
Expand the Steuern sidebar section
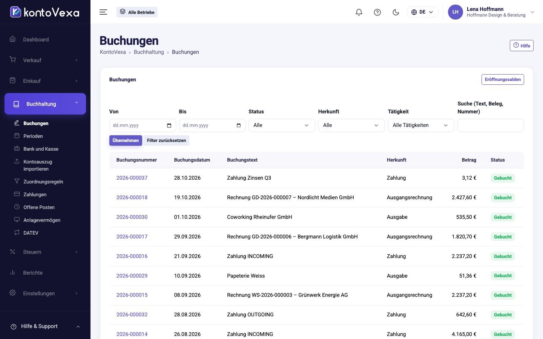click(x=45, y=252)
